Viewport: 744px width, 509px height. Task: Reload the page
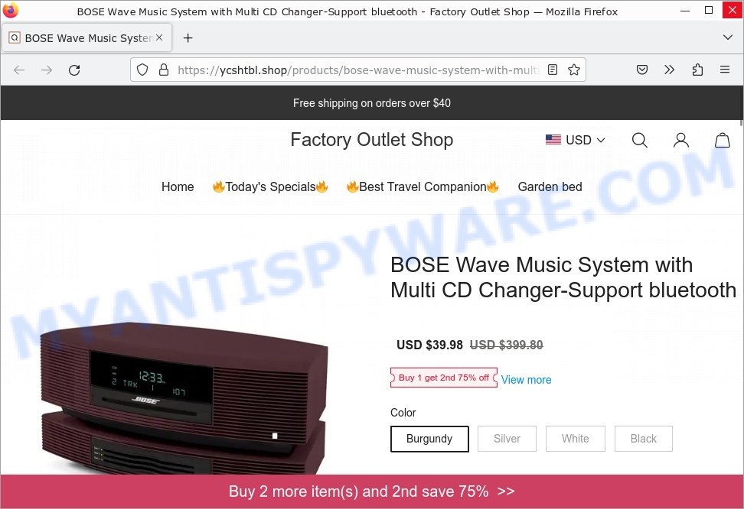coord(74,70)
